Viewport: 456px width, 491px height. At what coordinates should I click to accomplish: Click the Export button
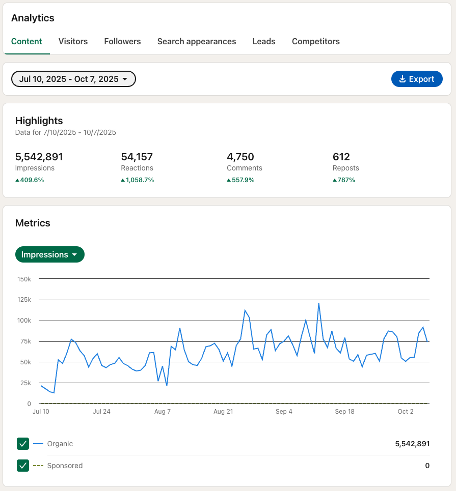point(417,79)
